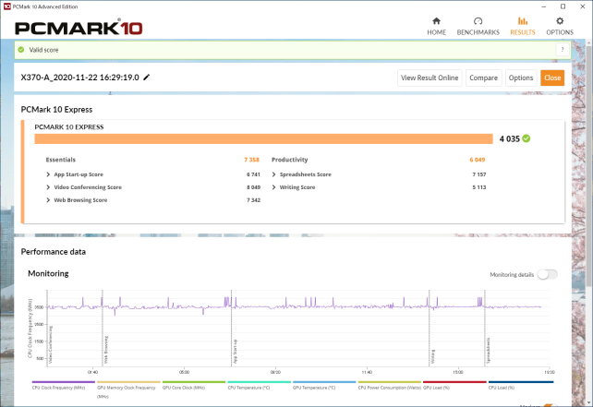Toggle Monitoring details switch
The width and height of the screenshot is (593, 407).
pyautogui.click(x=547, y=275)
